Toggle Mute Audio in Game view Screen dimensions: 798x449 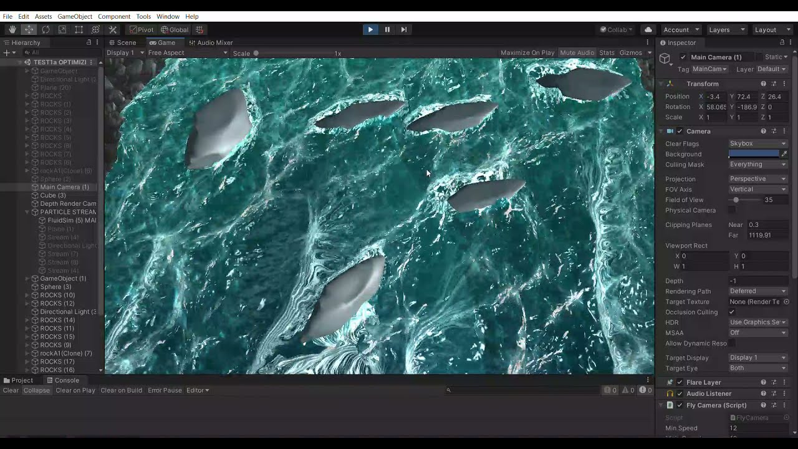pos(577,53)
